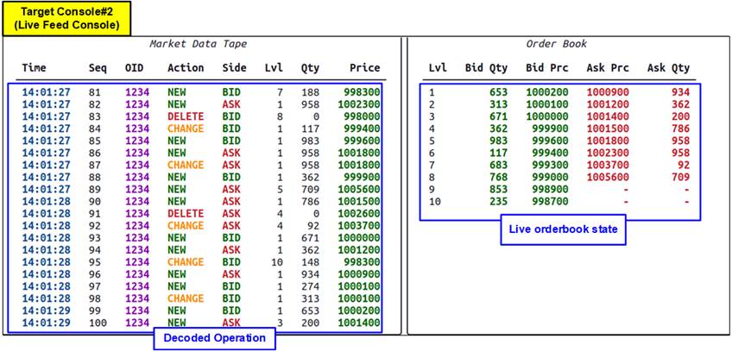The image size is (732, 351).
Task: Click bid price 1000200 at level 1
Action: 547,91
